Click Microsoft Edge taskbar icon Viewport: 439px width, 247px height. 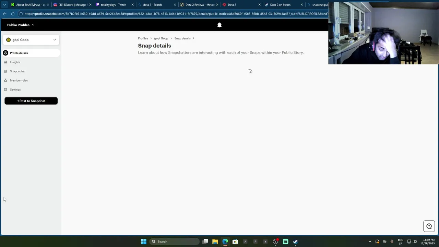225,242
